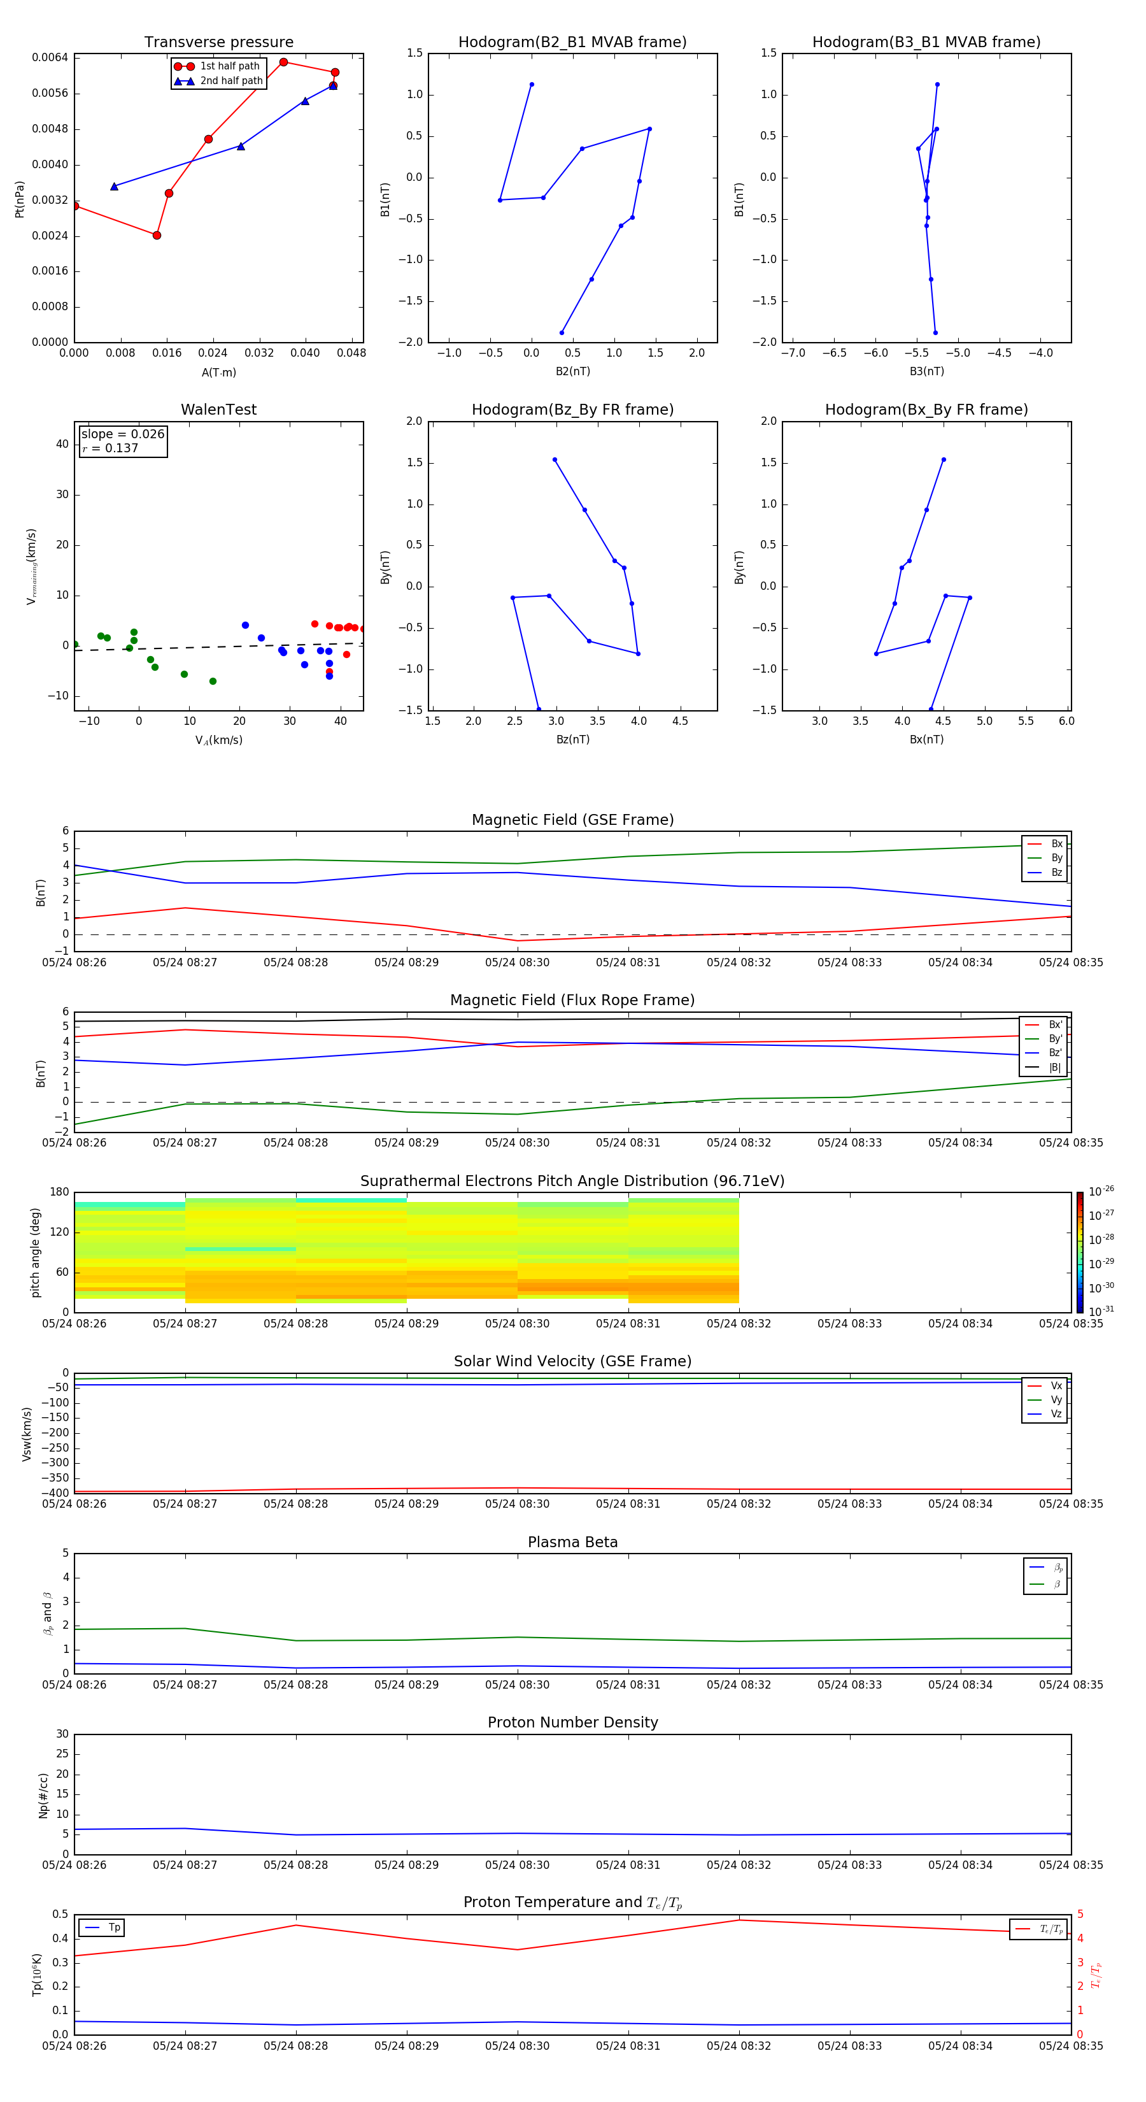This screenshot has width=1146, height=2102.
Task: Click the Suprathermal Electrons Pitch Angle Distribution title
Action: (x=572, y=1182)
